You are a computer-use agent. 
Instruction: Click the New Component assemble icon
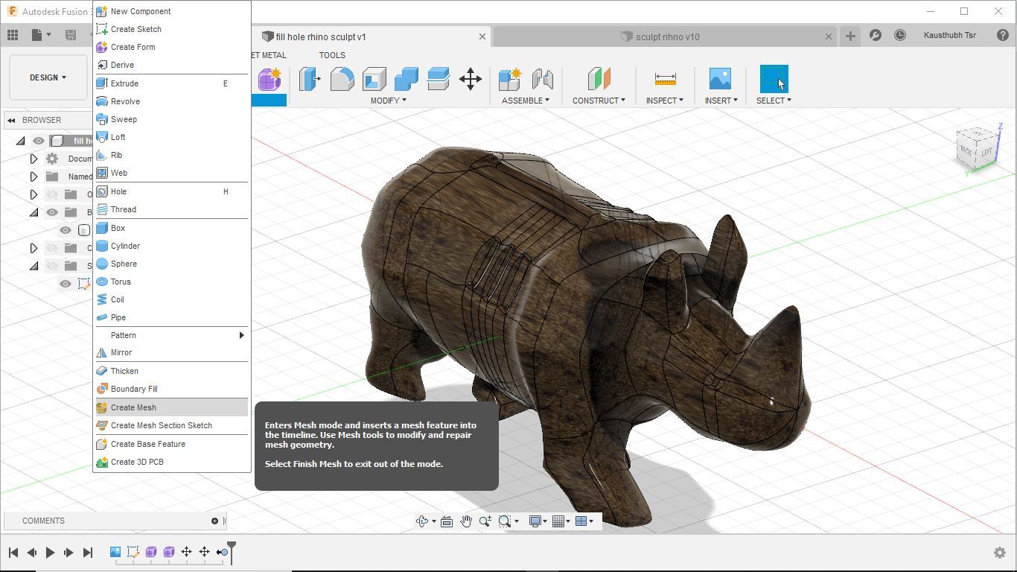510,79
